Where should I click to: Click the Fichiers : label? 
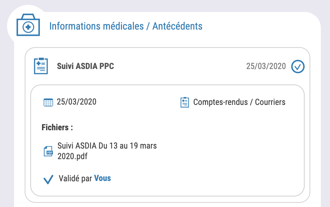57,127
